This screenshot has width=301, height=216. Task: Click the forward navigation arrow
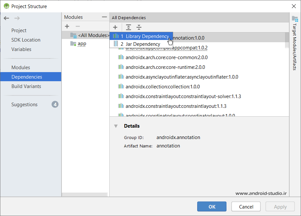pos(17,18)
